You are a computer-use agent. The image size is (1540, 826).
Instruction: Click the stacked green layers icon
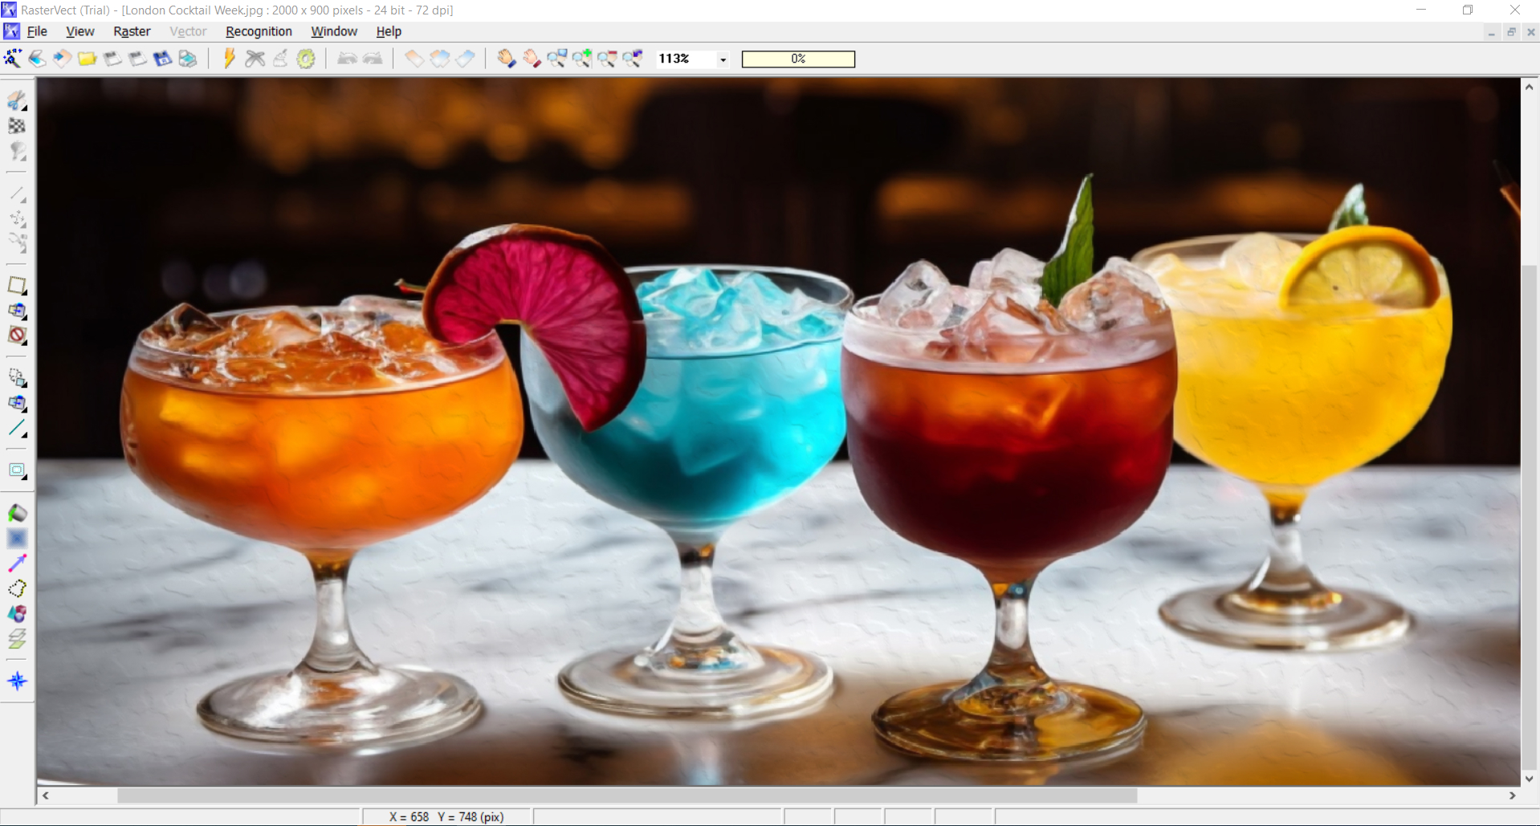tap(18, 639)
